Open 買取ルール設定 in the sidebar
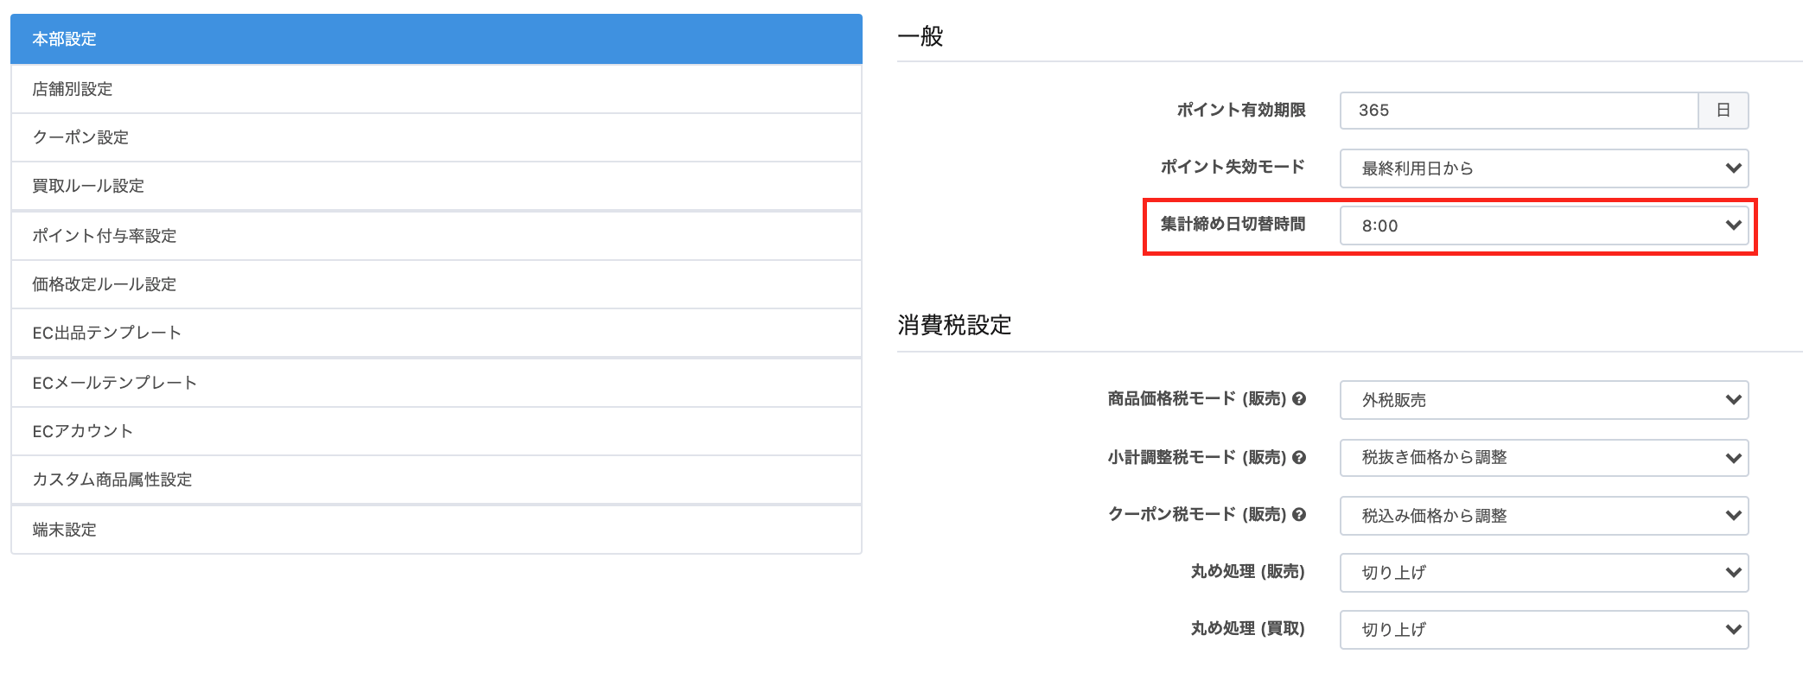This screenshot has height=686, width=1803. 436,186
